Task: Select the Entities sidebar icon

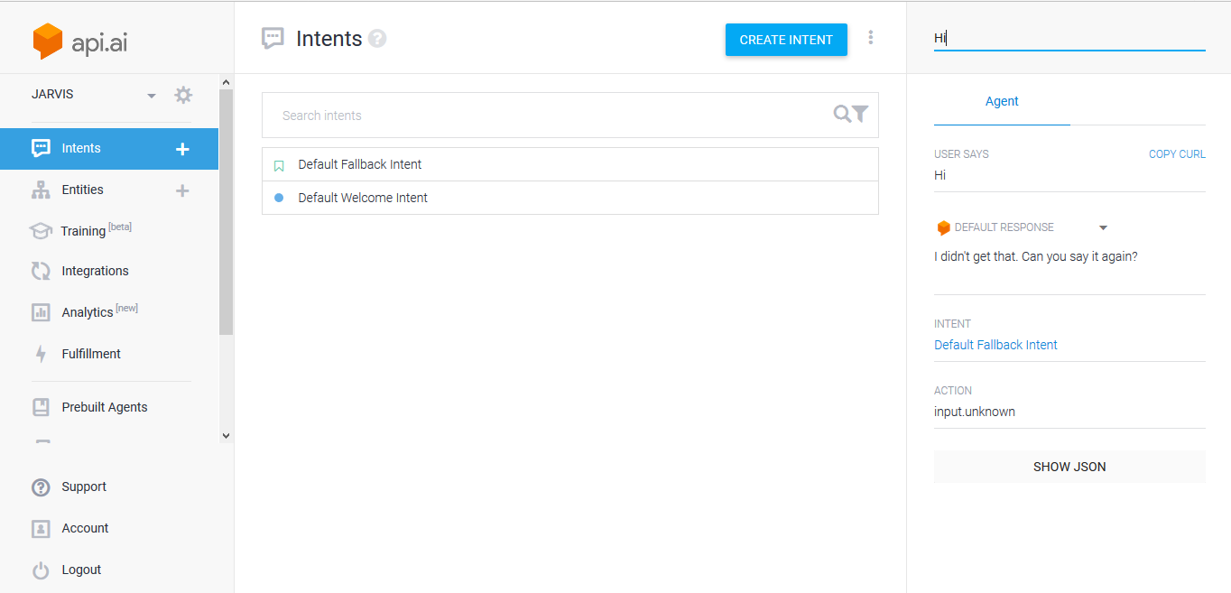Action: 41,190
